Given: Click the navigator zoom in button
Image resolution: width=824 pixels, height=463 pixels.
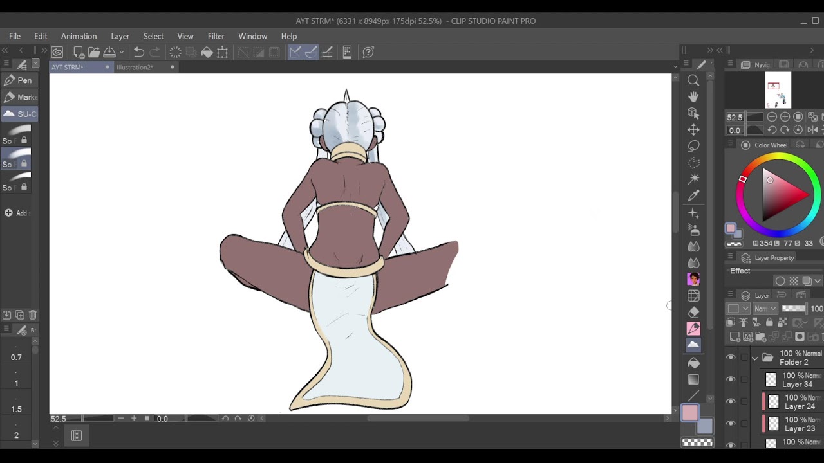Looking at the screenshot, I should (785, 117).
